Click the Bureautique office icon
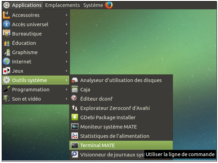Screen dimensions: 218x163 pos(7,33)
